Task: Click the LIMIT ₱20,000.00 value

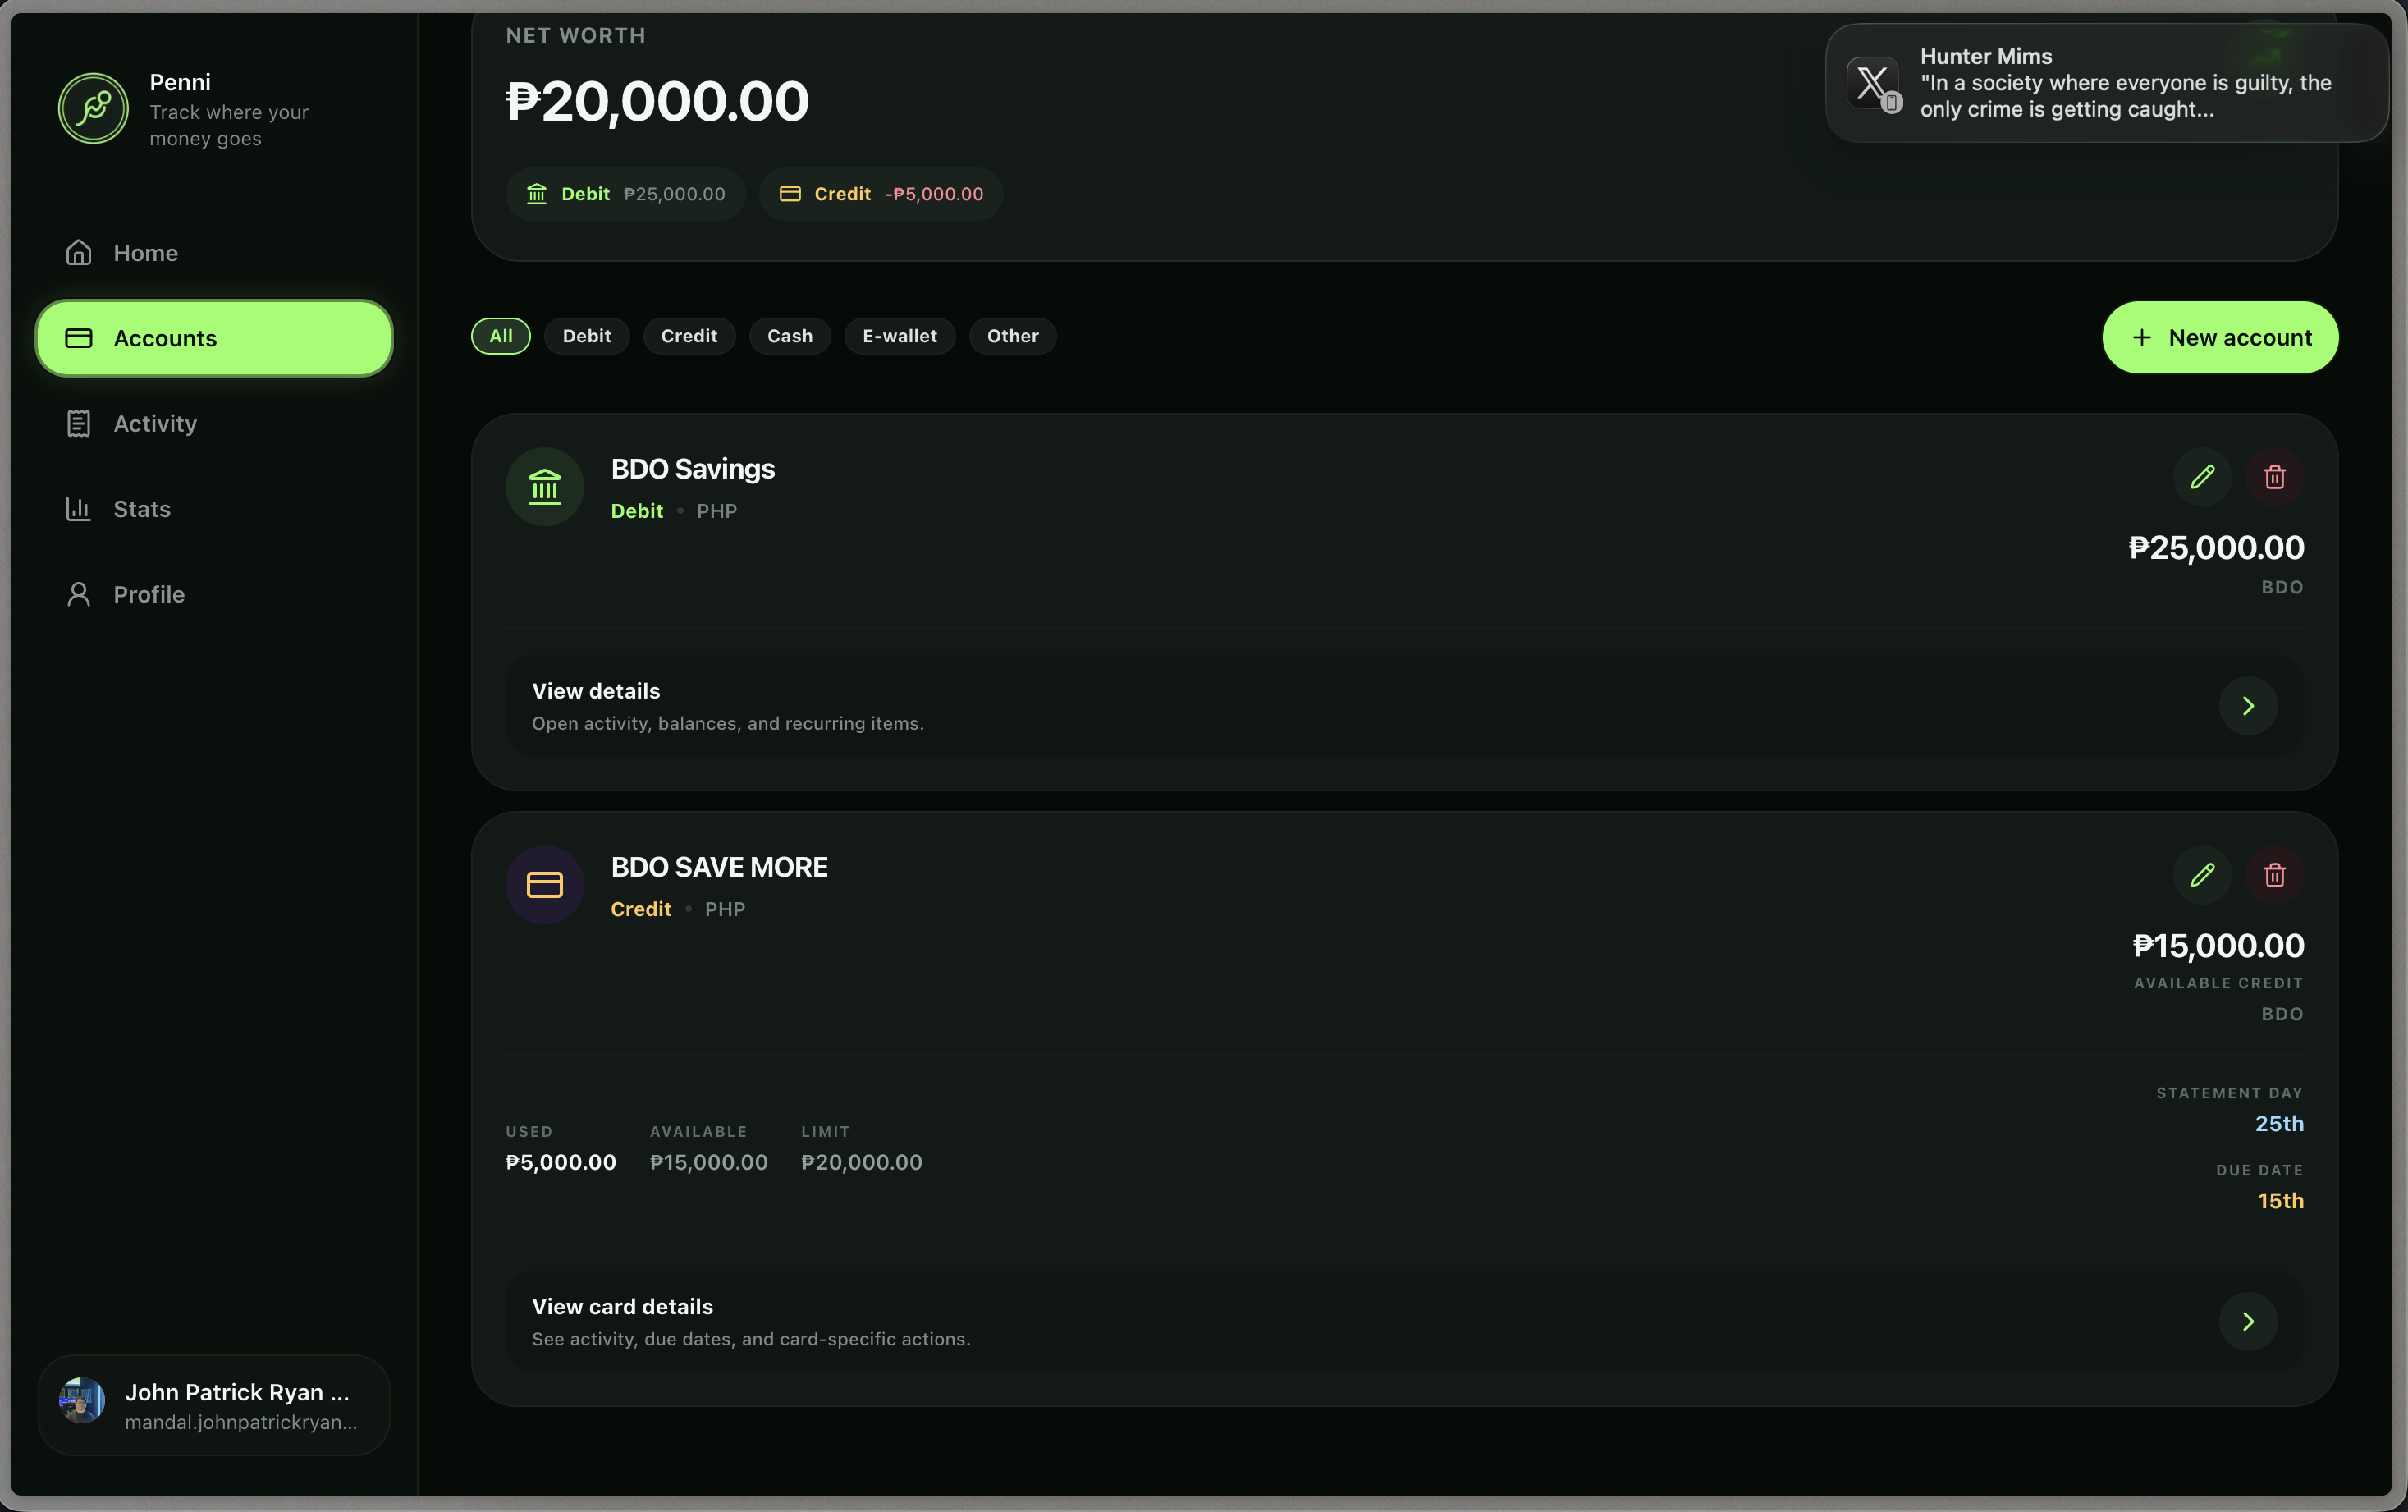Action: click(x=862, y=1162)
